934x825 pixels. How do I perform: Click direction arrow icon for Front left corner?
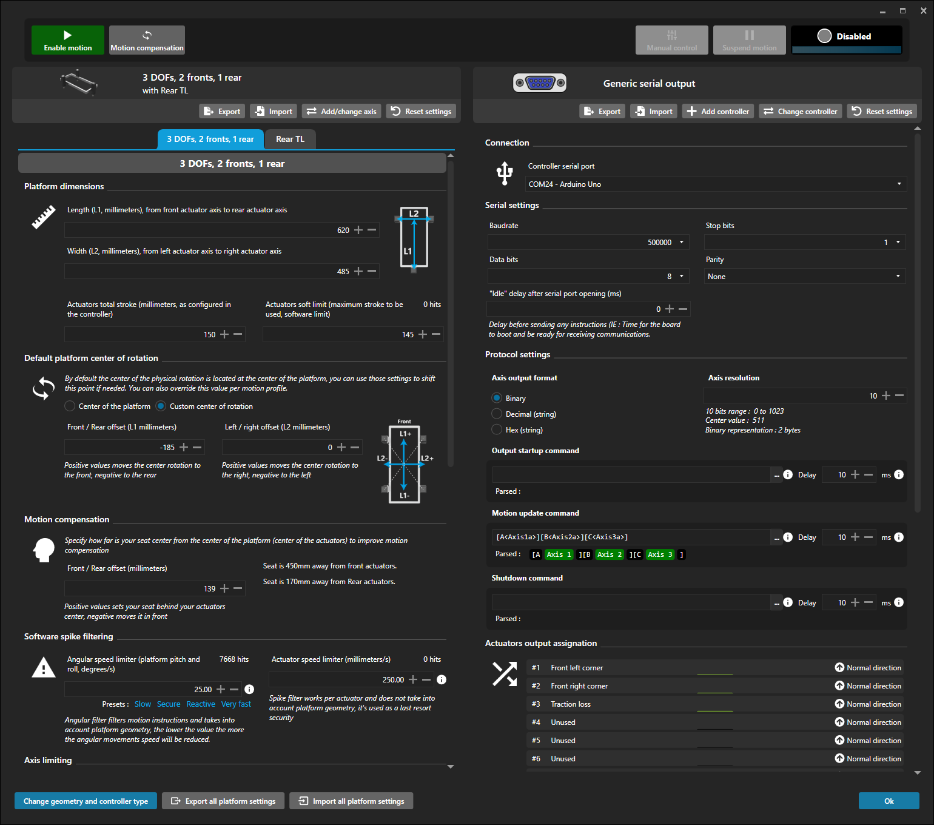pos(839,668)
